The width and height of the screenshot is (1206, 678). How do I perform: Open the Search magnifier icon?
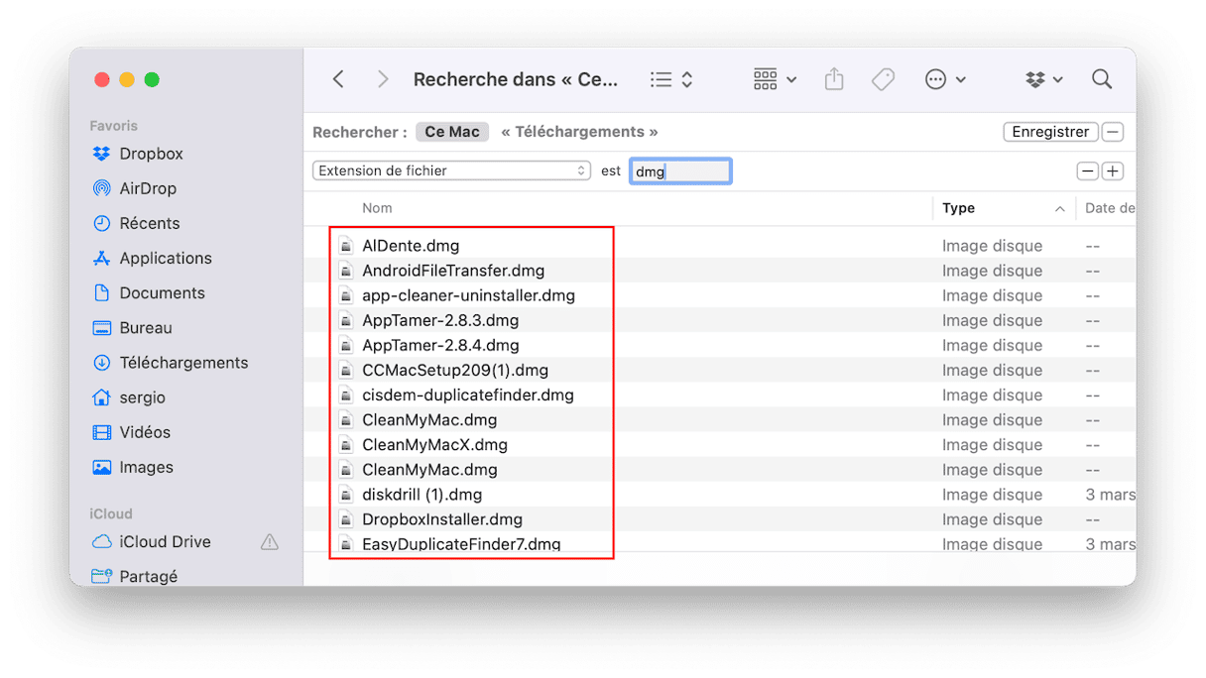point(1101,79)
